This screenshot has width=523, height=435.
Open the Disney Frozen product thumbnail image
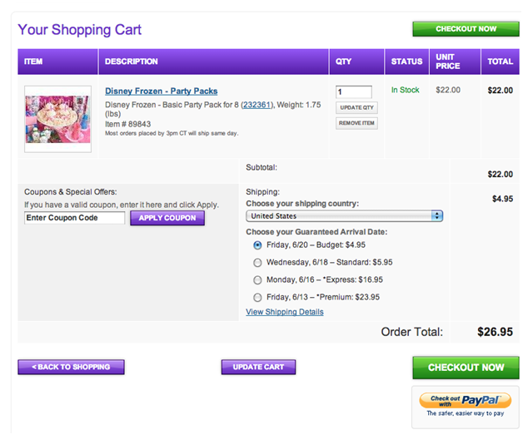[57, 119]
